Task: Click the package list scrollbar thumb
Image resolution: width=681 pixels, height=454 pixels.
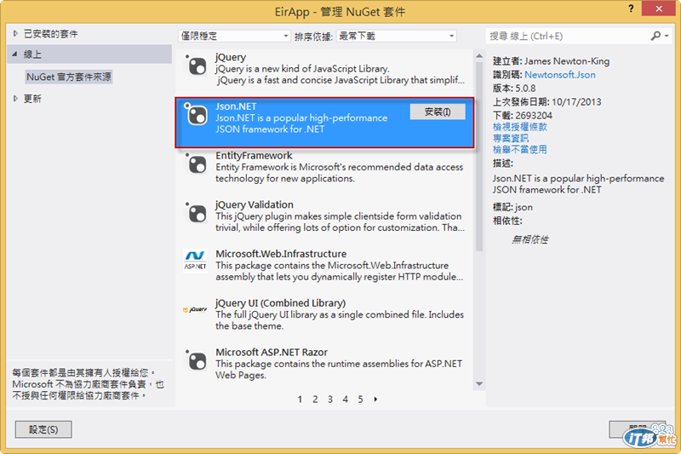Action: click(x=479, y=157)
